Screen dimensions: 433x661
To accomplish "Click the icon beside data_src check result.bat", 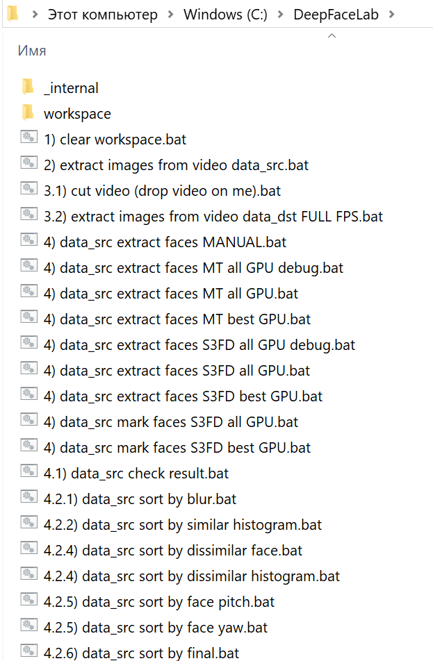I will coord(28,473).
